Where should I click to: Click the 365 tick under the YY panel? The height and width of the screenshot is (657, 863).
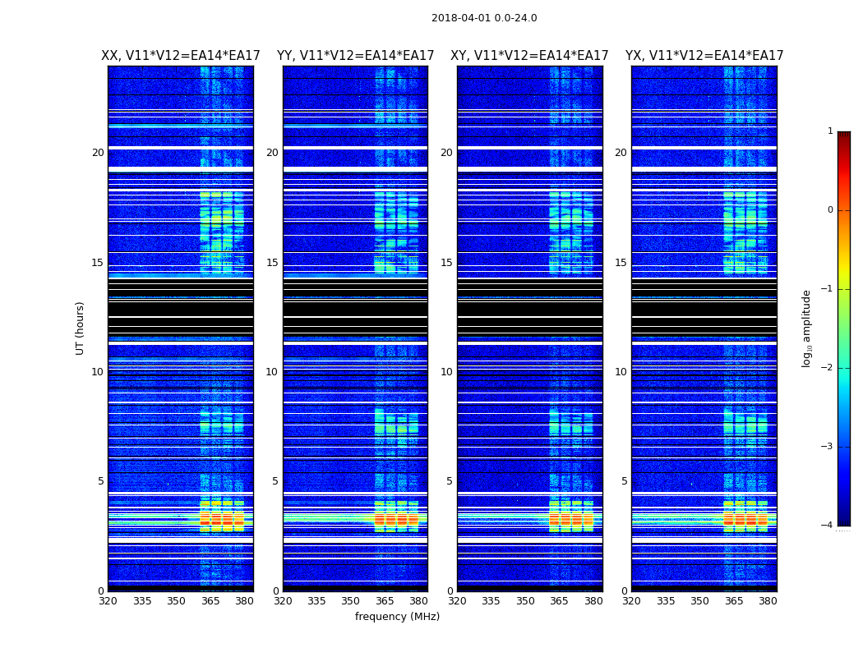pos(385,601)
